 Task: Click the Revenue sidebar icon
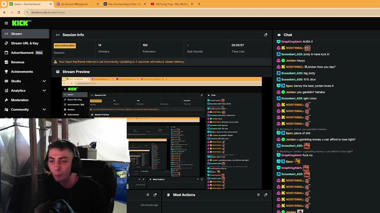pos(6,62)
